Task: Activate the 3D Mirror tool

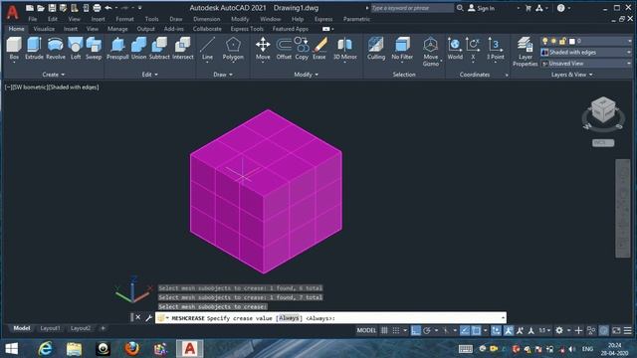Action: click(x=345, y=49)
